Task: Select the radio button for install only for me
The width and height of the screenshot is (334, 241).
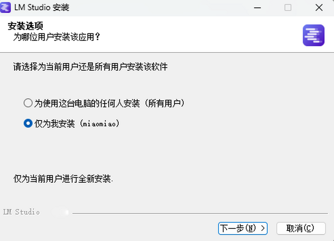Action: (28, 123)
